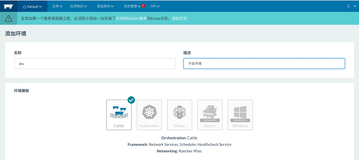
Task: Click the red exclamation badge beside 系统管理
Action: [x=143, y=5]
